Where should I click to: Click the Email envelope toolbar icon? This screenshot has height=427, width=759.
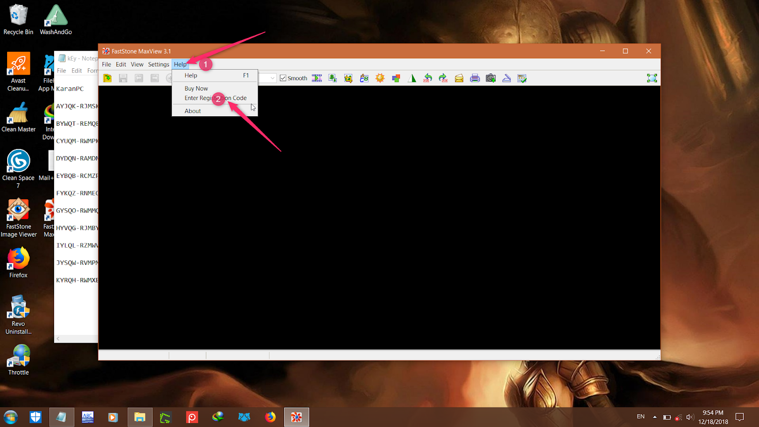tap(459, 78)
